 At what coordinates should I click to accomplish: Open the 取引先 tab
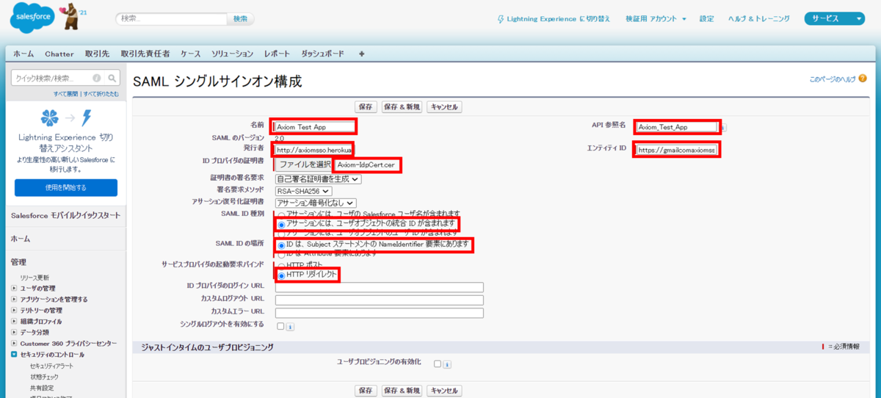pos(97,54)
